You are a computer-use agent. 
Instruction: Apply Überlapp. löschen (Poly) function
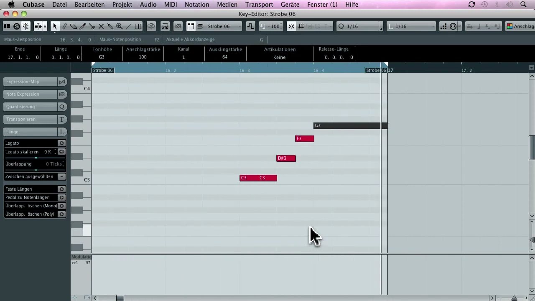click(61, 214)
